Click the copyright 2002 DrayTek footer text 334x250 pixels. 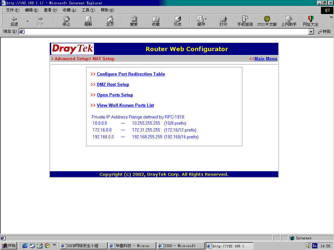[x=164, y=174]
